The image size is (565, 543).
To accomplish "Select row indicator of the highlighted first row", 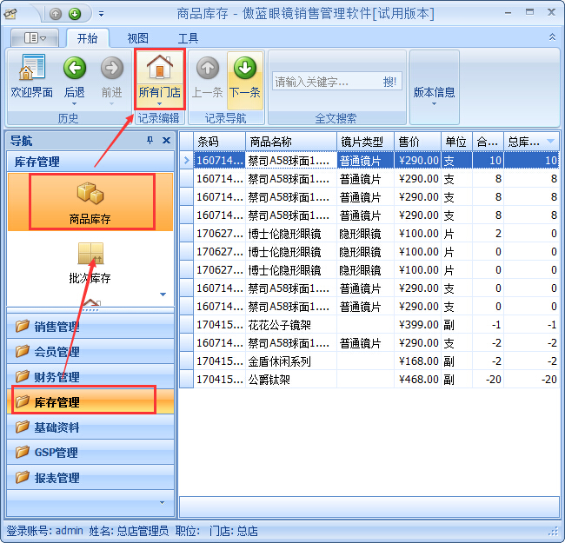I will (187, 160).
